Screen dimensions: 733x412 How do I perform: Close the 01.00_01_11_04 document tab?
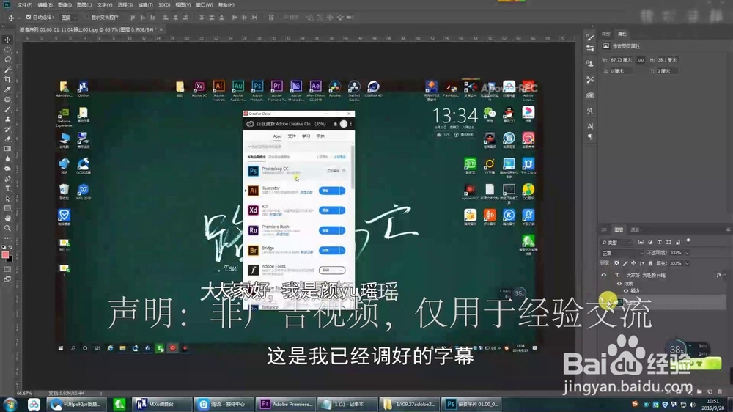click(161, 29)
